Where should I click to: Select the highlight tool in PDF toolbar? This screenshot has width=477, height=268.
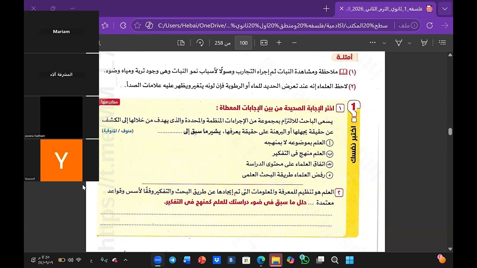[424, 43]
